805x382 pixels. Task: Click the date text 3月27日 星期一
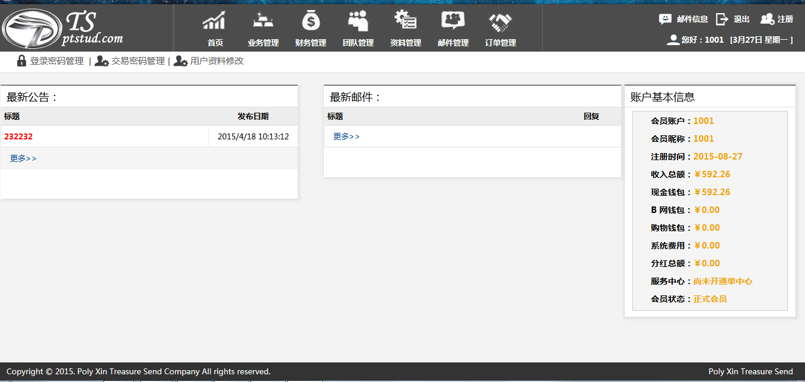(761, 40)
